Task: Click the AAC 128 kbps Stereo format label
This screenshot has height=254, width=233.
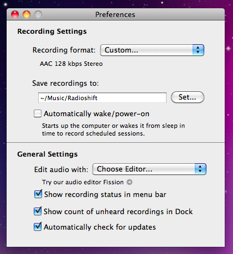Action: click(x=71, y=64)
